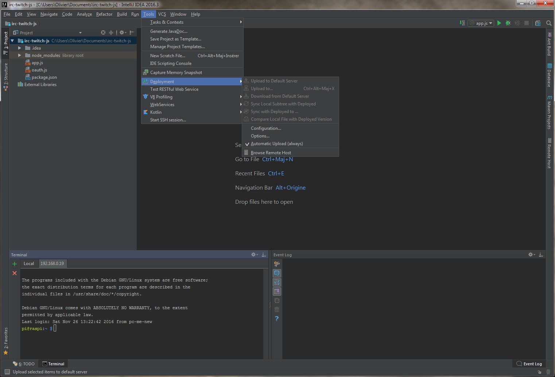Click Deployment Options... menu entry
Screen dimensions: 555x377
(x=290, y=136)
